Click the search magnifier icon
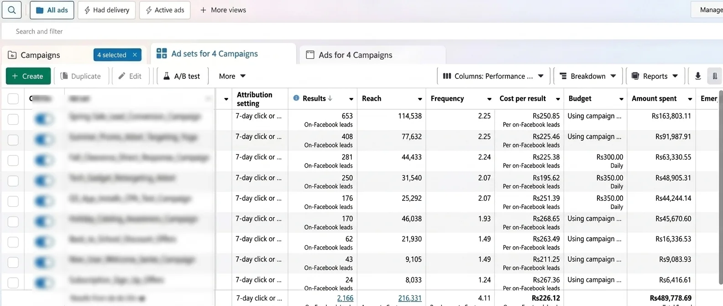The image size is (723, 306). click(x=12, y=10)
